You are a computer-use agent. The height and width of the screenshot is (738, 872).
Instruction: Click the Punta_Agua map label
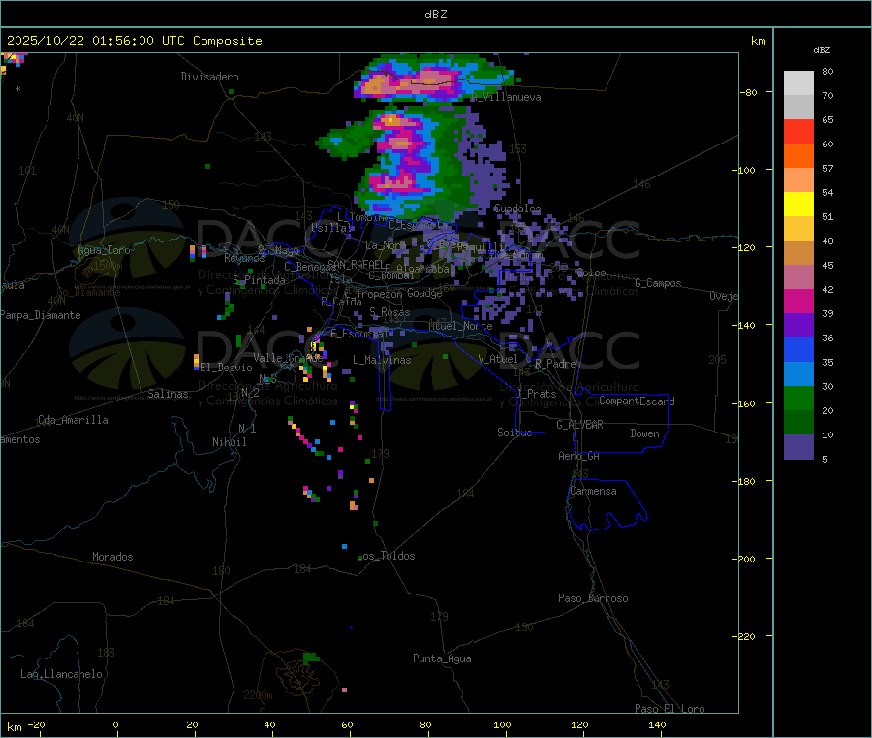pyautogui.click(x=442, y=658)
